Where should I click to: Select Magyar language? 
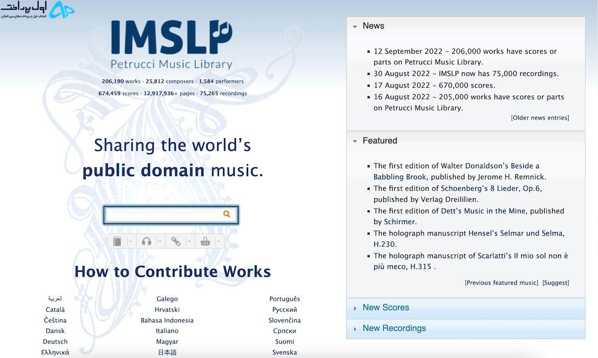point(167,342)
